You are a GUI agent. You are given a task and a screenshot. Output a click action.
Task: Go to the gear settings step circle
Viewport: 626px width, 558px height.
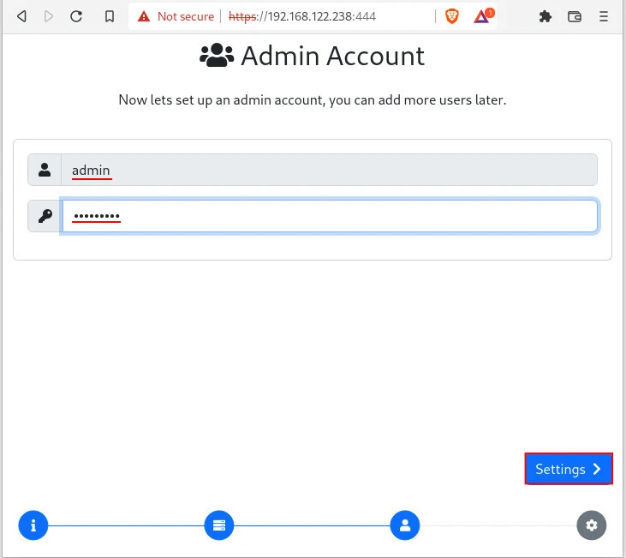click(x=591, y=525)
